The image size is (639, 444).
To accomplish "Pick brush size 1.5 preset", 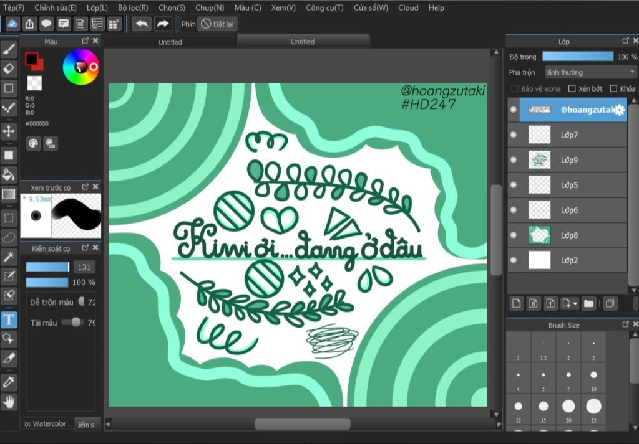I will click(544, 347).
